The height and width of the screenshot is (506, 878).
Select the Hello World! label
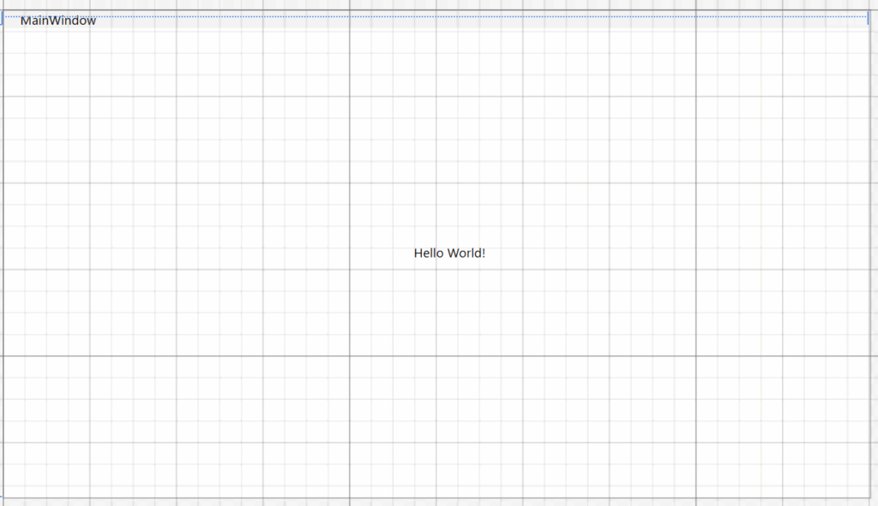click(x=449, y=253)
